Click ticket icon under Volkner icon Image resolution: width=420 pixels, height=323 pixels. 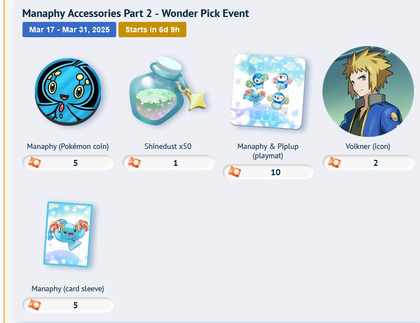pos(334,163)
